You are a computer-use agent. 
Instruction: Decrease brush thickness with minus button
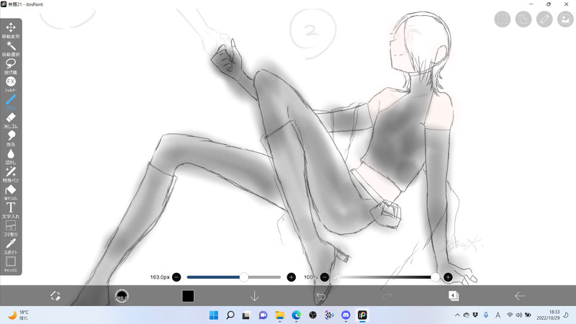click(x=176, y=277)
